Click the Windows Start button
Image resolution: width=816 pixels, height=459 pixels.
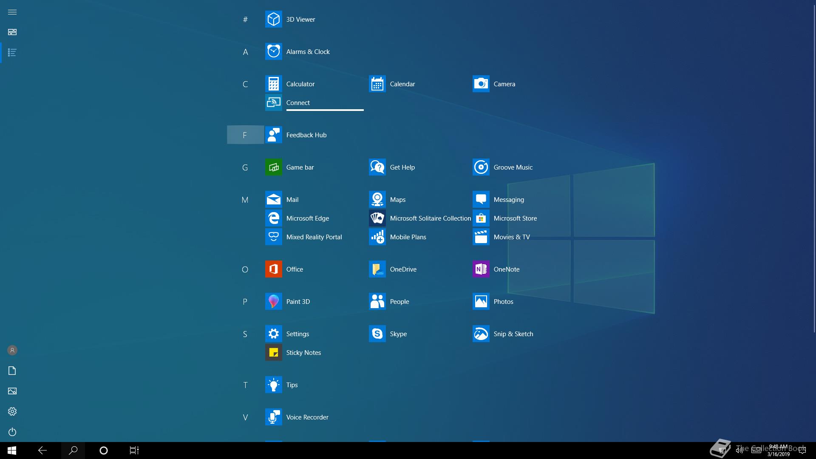click(x=12, y=450)
